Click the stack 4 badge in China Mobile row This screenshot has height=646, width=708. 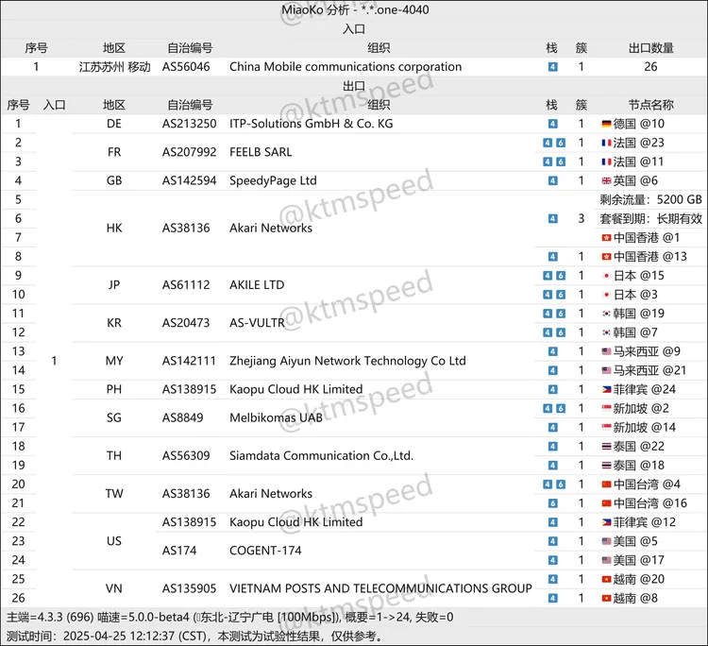click(x=552, y=67)
